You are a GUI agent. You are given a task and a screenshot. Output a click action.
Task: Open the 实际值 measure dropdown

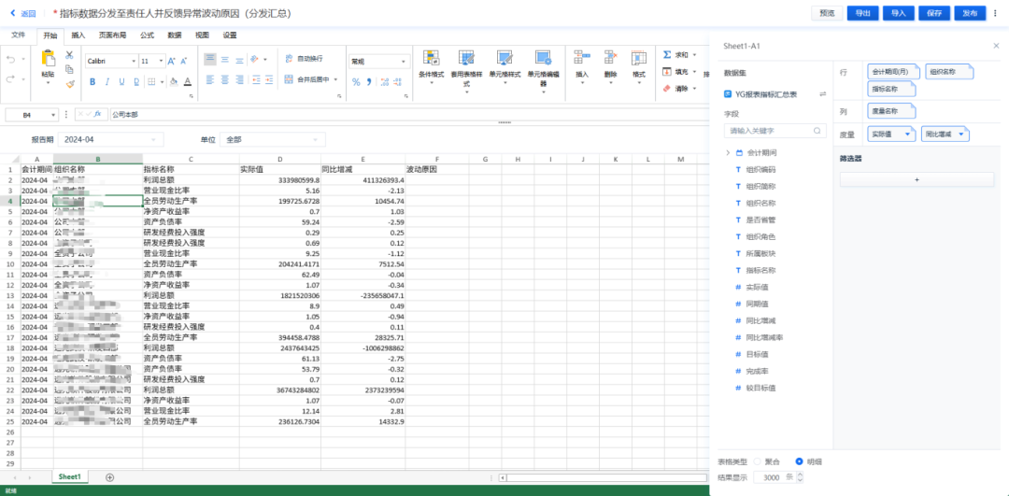(x=892, y=135)
